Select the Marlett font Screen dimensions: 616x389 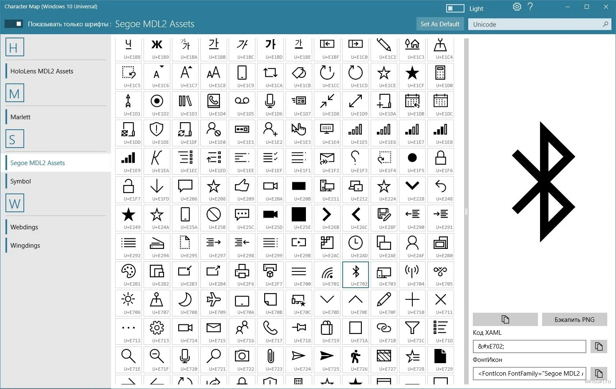[x=56, y=117]
